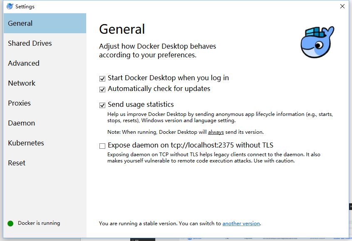
Task: Switch to the Advanced settings
Action: [x=45, y=63]
